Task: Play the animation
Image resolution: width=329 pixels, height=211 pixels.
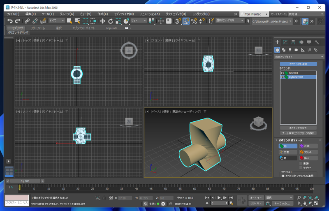Action: tap(219, 198)
